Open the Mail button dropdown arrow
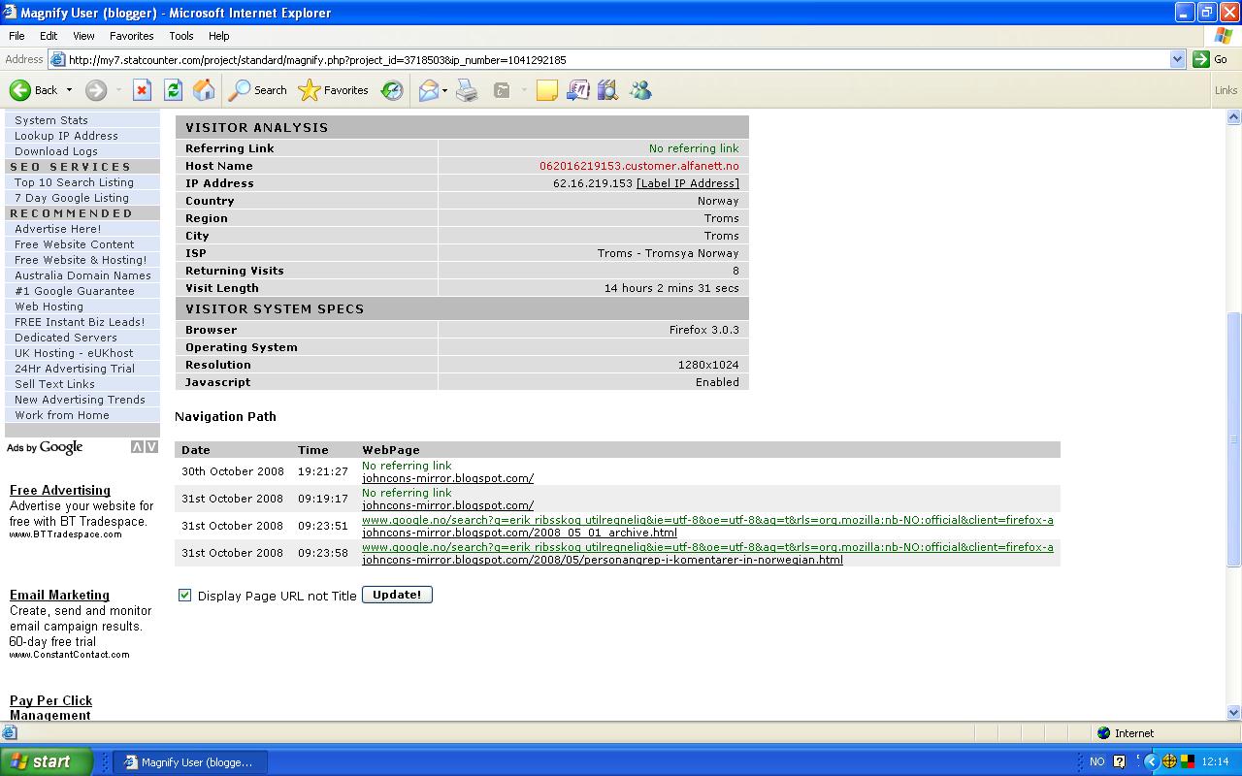The width and height of the screenshot is (1242, 776). pyautogui.click(x=444, y=90)
